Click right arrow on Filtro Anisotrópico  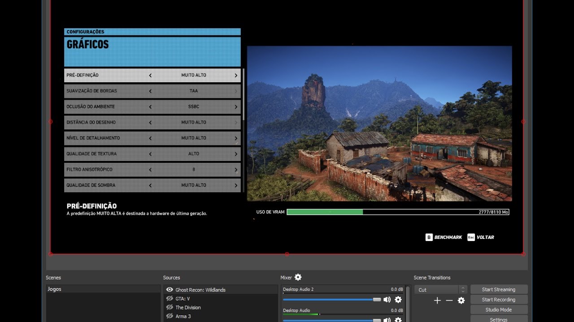tap(236, 169)
